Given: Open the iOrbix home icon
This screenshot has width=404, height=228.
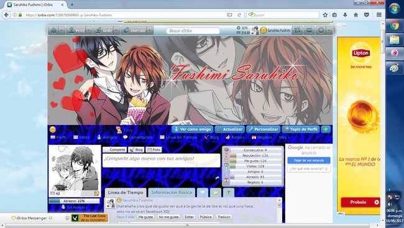Looking at the screenshot, I should (54, 30).
